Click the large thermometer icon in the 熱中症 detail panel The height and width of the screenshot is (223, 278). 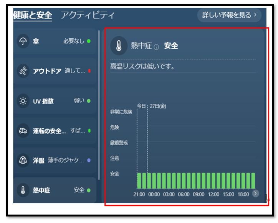(119, 46)
